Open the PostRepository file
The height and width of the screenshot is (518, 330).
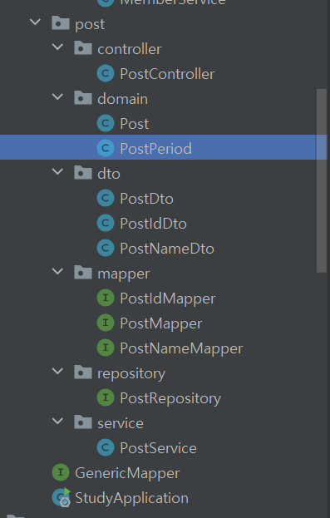coord(170,399)
